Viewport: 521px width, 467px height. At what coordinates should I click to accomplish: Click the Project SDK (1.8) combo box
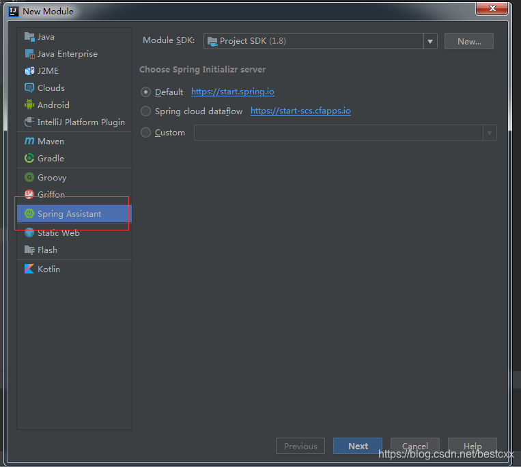click(320, 41)
